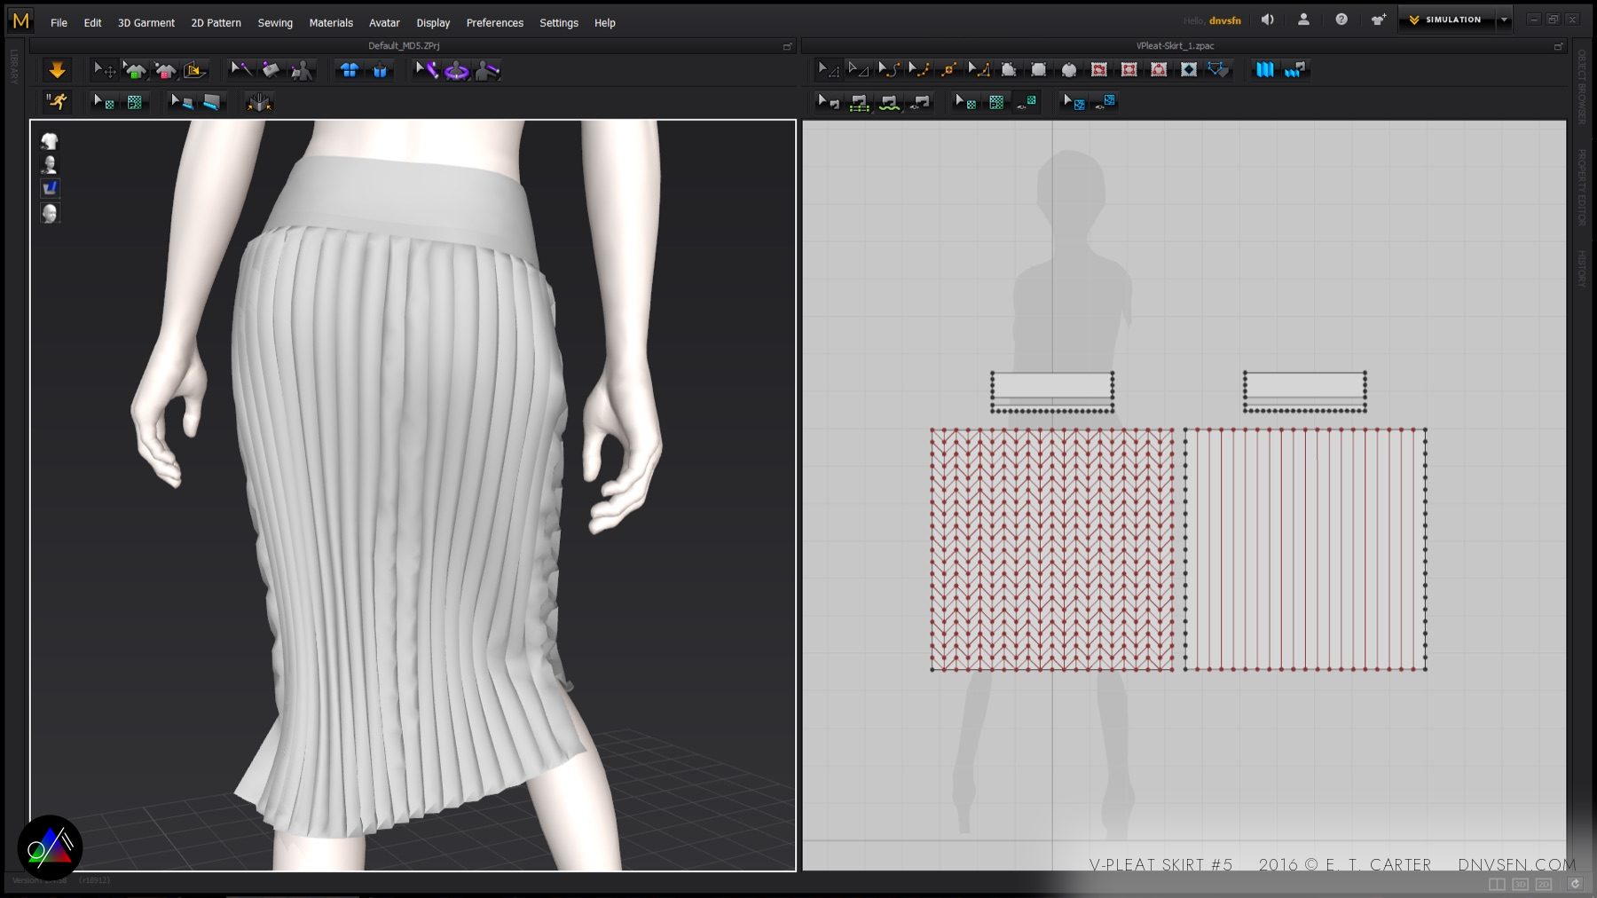Toggle the avatar head render option
The image size is (1597, 898).
(x=50, y=213)
